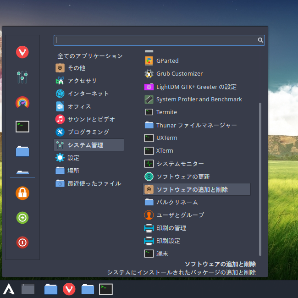298x298 pixels.
Task: Open 印刷設定
Action: 197,241
